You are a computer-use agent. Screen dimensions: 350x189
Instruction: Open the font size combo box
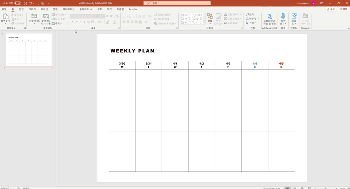[x=101, y=16]
